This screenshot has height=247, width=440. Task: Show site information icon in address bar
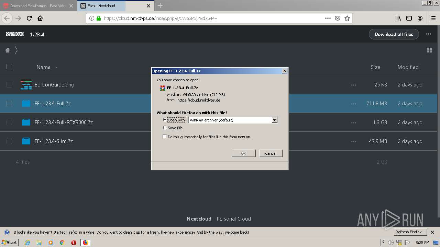(x=92, y=18)
